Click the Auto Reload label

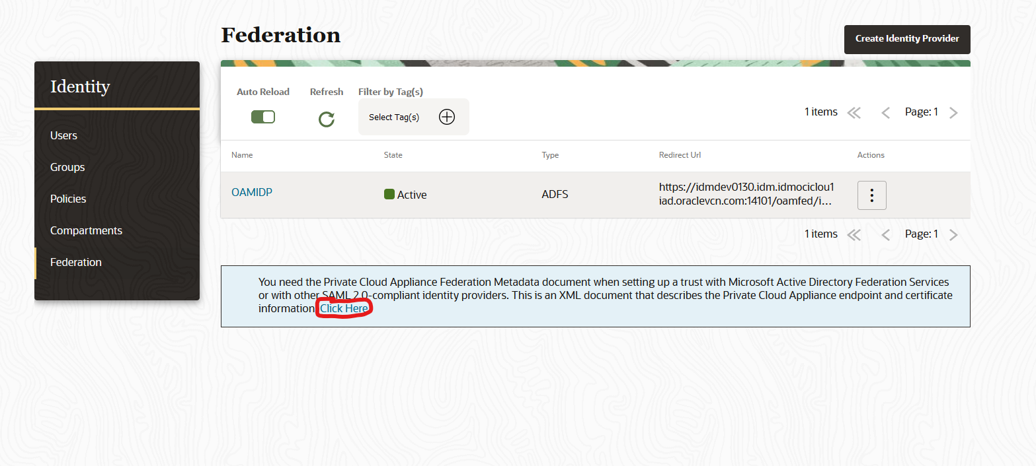(x=263, y=92)
